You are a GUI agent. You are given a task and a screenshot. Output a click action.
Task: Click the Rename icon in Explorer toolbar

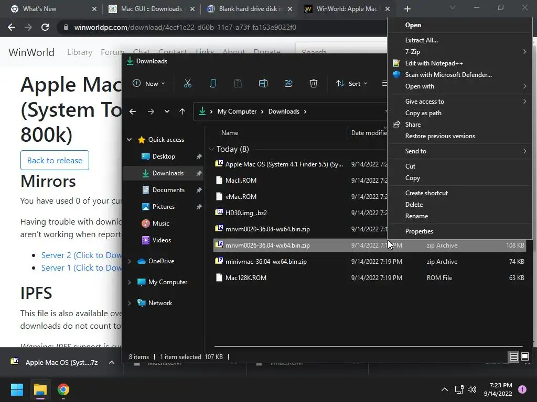coord(263,83)
